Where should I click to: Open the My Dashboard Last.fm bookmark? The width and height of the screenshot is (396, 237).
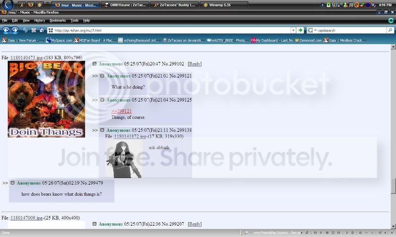coord(271,40)
